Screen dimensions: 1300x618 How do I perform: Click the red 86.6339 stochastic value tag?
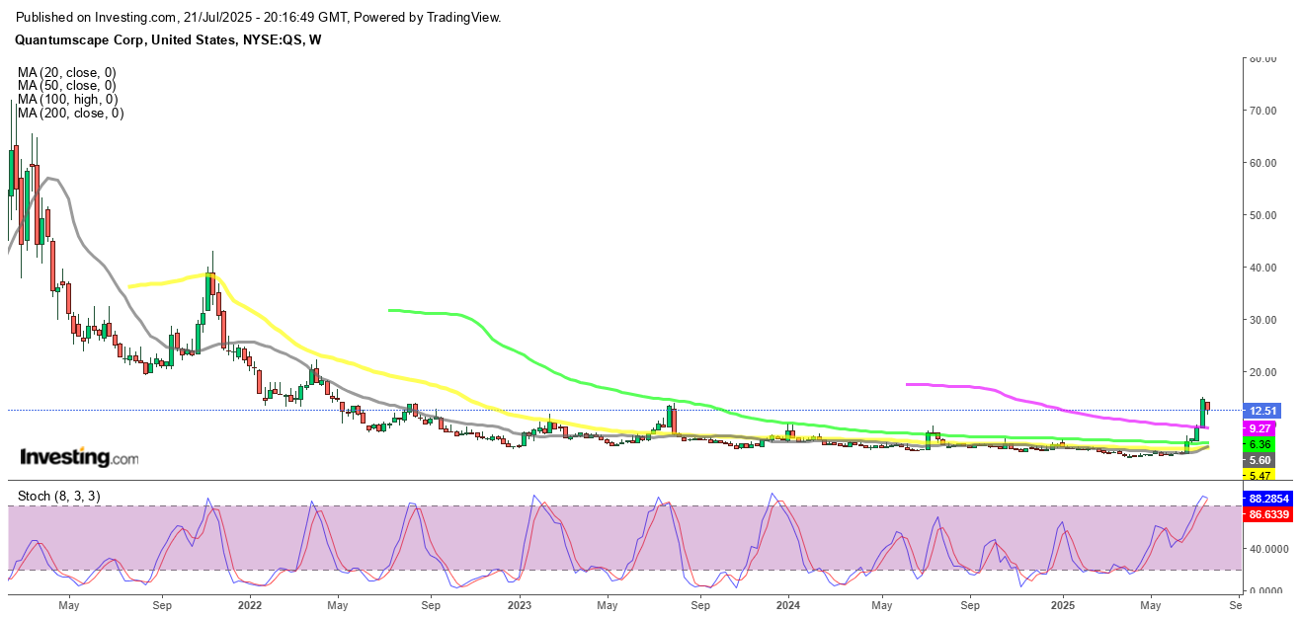click(1267, 514)
